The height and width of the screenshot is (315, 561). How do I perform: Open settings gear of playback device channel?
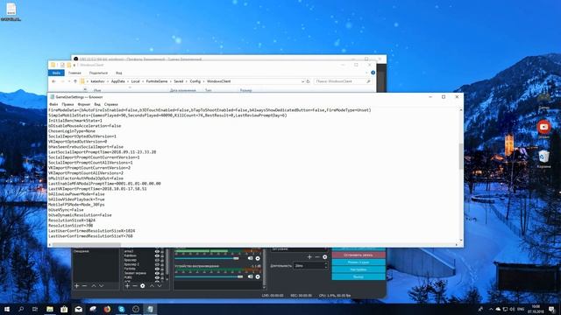(258, 276)
